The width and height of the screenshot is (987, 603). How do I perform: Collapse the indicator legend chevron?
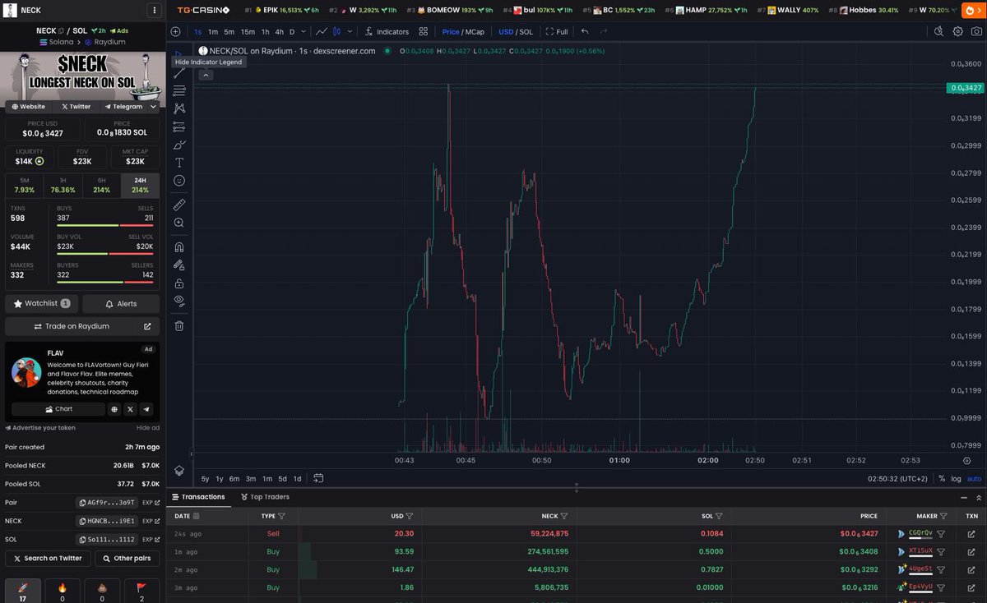206,75
